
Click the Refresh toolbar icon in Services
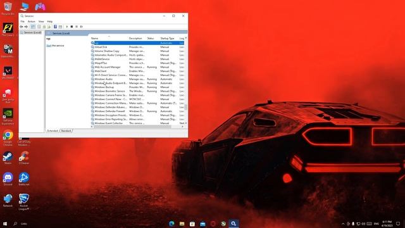pyautogui.click(x=44, y=27)
